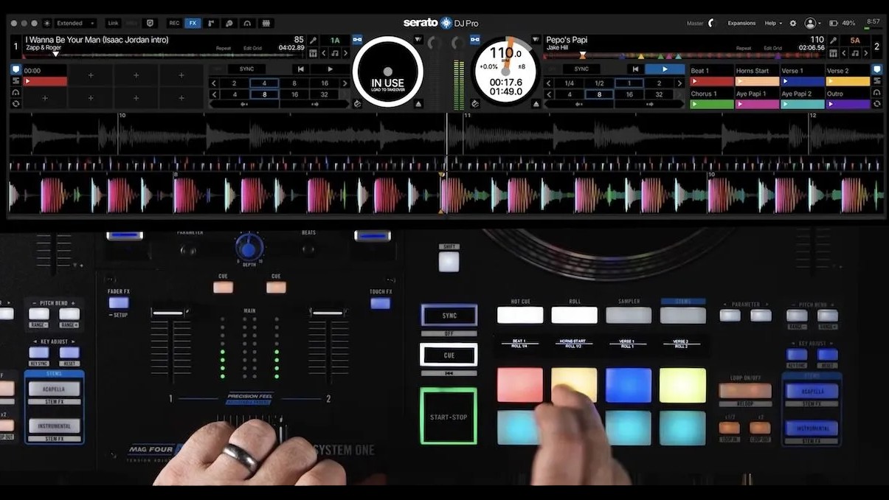Open the sampler grid icon in top toolbar
Image resolution: width=889 pixels, height=500 pixels.
266,23
